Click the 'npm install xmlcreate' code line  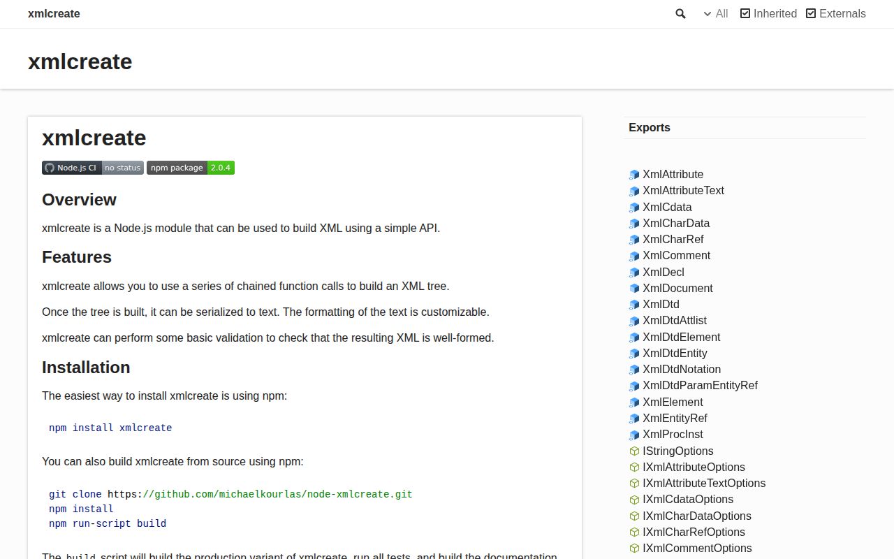coord(110,428)
